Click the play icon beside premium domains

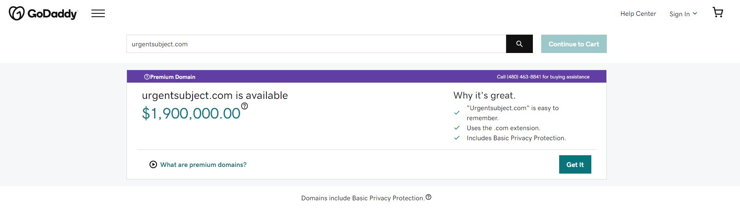pos(153,164)
